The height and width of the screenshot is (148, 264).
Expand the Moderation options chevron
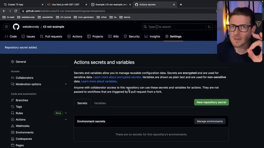(x=66, y=84)
